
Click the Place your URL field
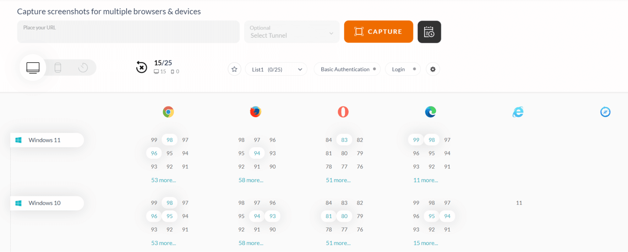click(128, 32)
